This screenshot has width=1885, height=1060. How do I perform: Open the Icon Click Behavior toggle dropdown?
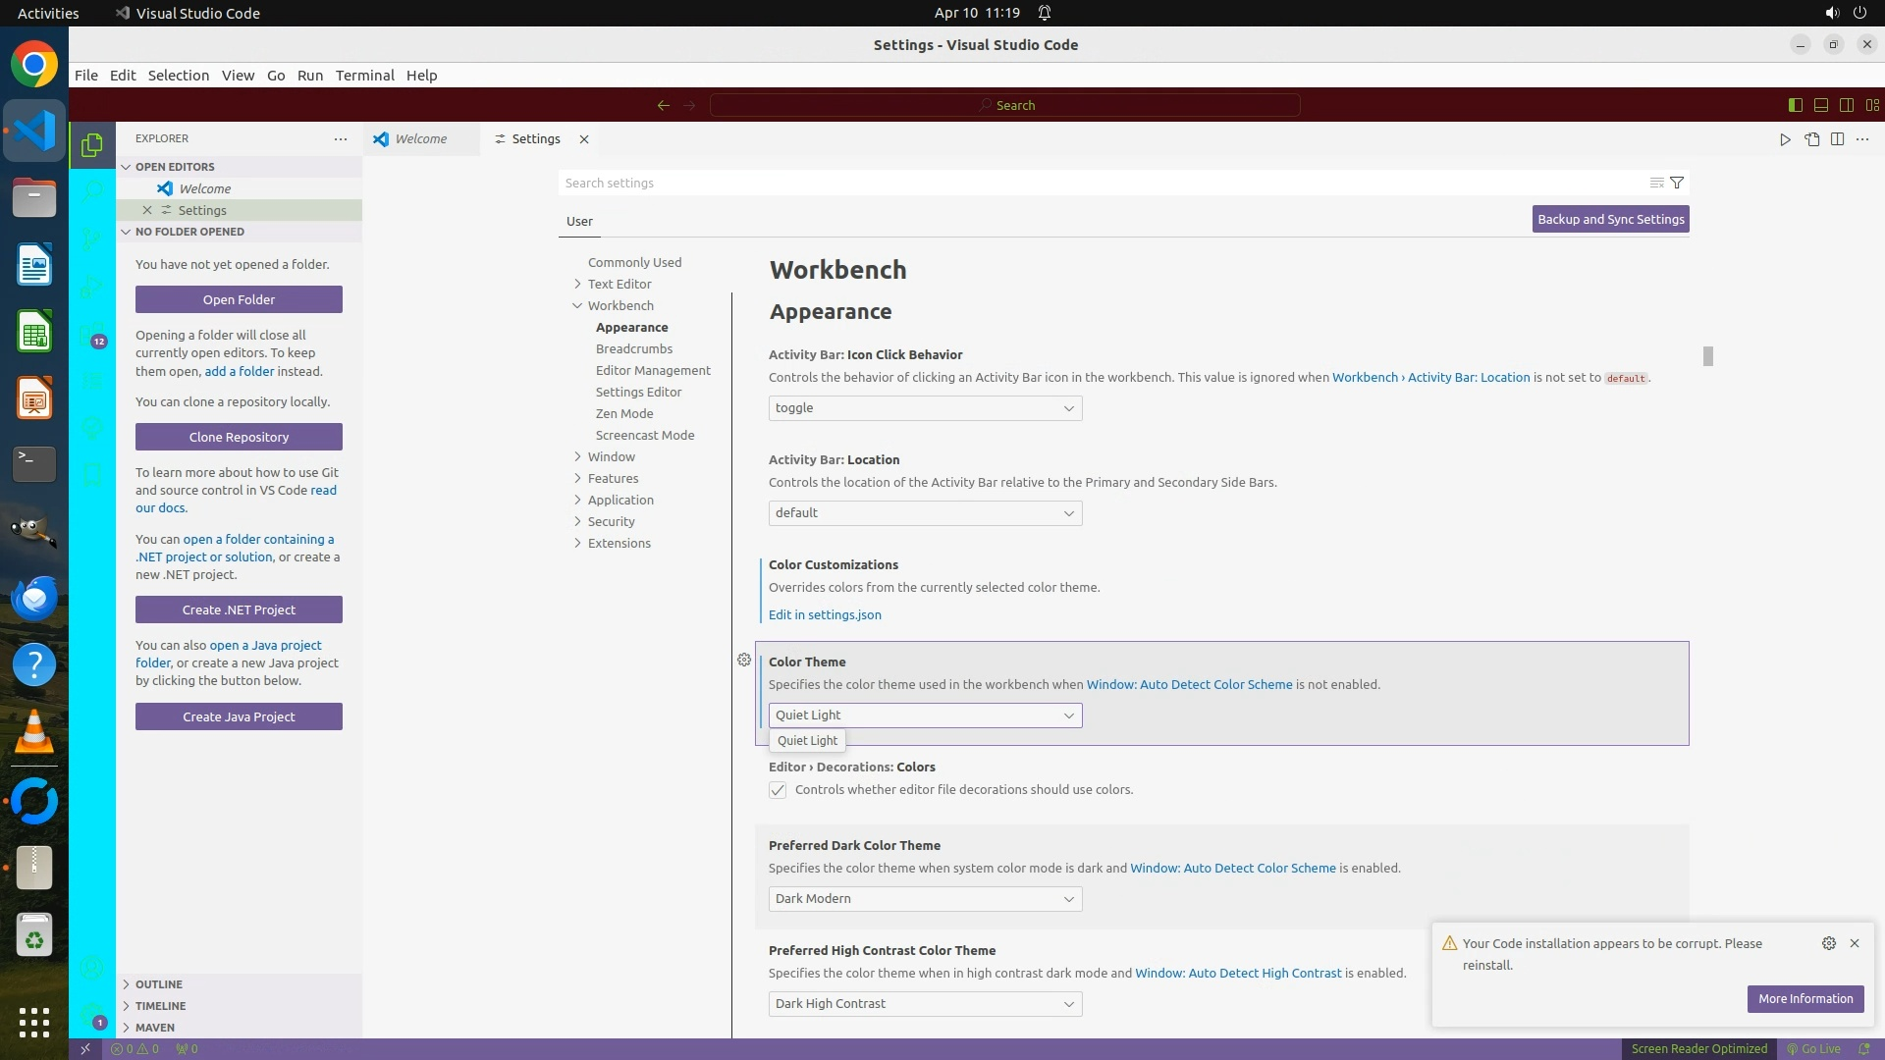point(925,408)
